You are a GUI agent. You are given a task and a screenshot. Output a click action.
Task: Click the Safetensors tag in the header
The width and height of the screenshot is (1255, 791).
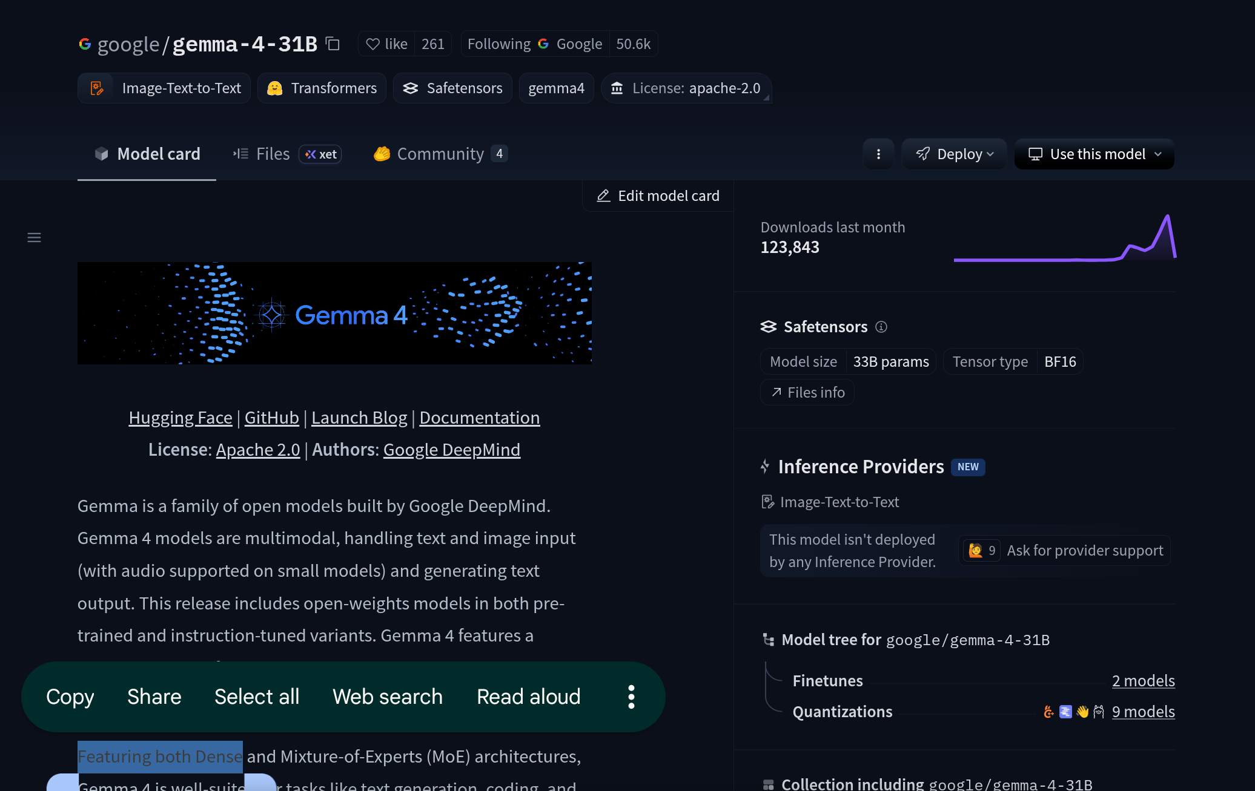(452, 88)
